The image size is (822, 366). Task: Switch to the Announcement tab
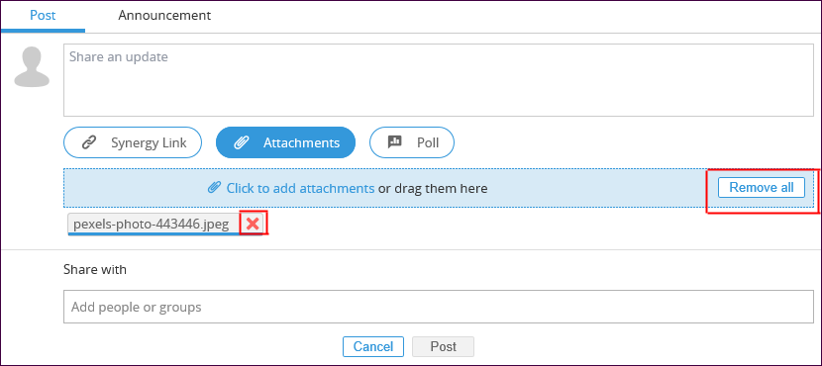tap(164, 15)
